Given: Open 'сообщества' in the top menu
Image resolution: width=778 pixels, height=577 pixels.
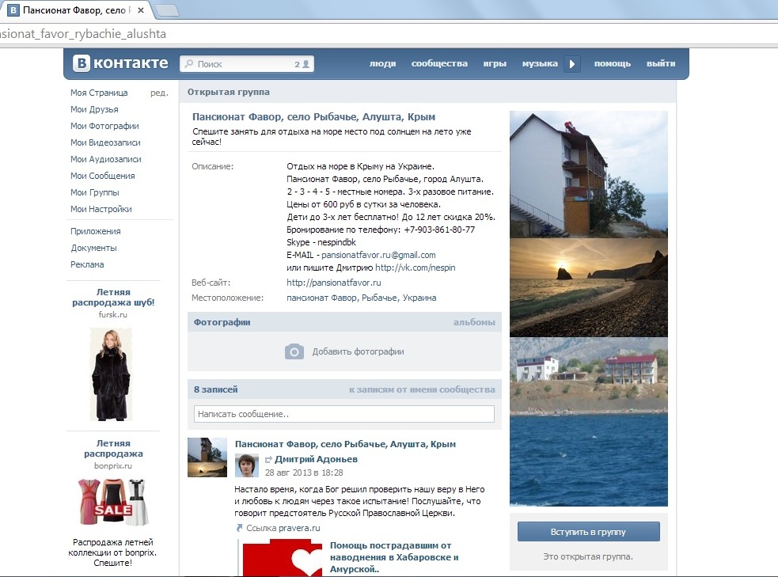Looking at the screenshot, I should pos(439,64).
